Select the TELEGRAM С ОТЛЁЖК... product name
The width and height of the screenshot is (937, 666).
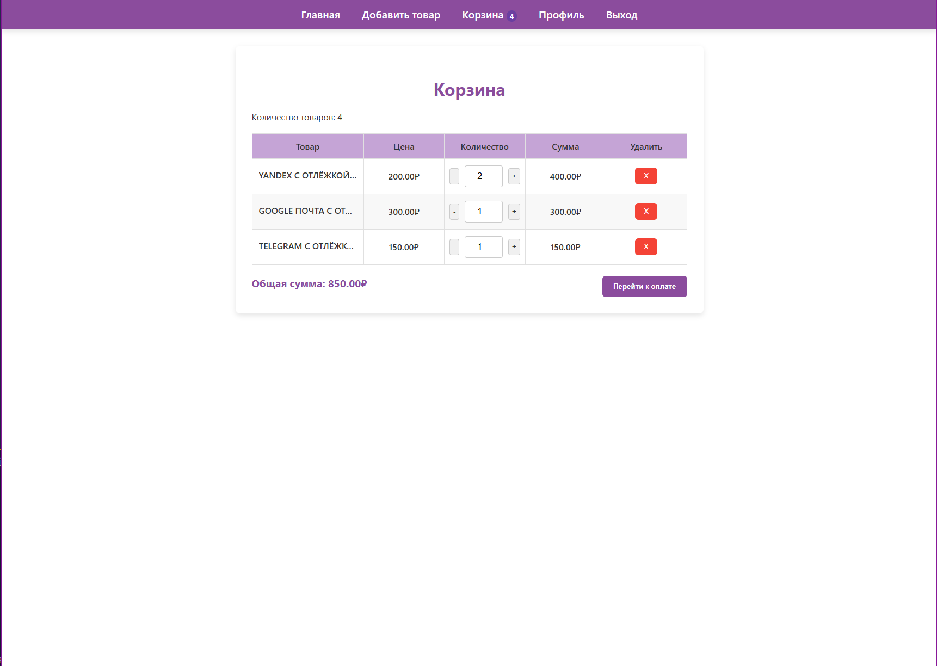point(306,246)
